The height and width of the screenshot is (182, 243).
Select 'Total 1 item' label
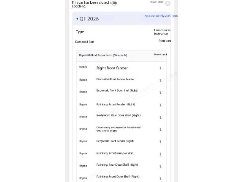(156, 2)
